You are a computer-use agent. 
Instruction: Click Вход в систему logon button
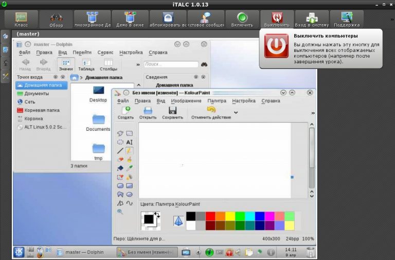[312, 20]
